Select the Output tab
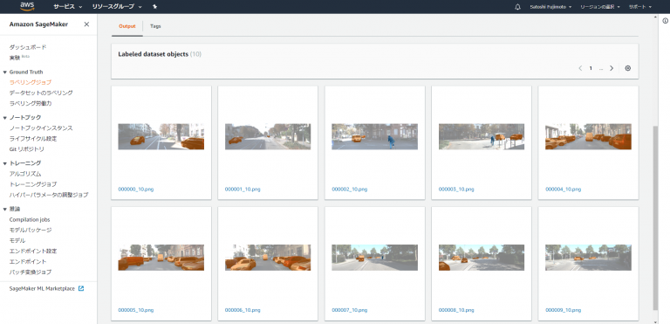The image size is (670, 324). click(x=127, y=26)
